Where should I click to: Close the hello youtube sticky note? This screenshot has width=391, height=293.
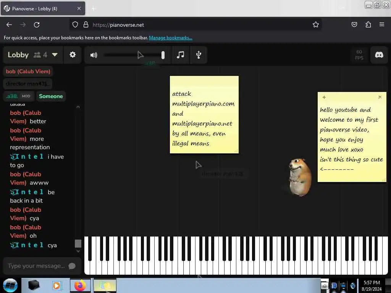(x=380, y=97)
